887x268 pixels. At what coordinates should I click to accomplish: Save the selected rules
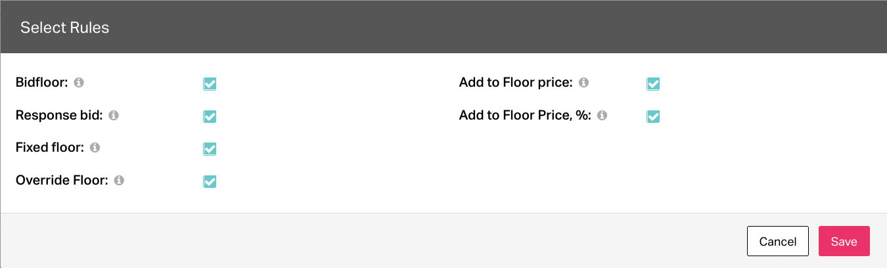[844, 241]
